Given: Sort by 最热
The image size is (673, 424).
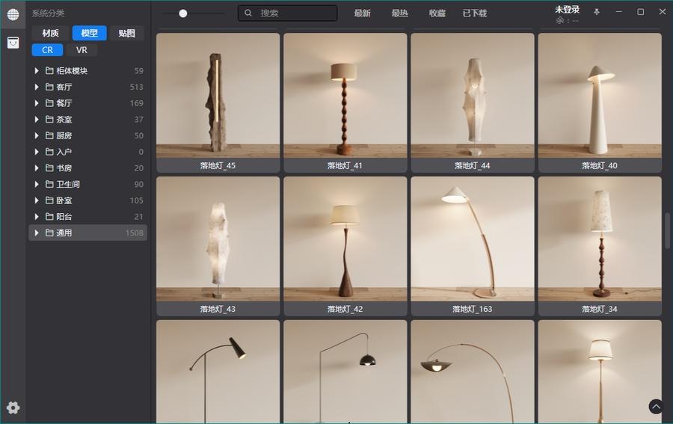Looking at the screenshot, I should (x=399, y=13).
